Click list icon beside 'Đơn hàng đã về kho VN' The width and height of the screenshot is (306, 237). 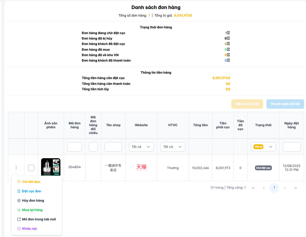(228, 55)
